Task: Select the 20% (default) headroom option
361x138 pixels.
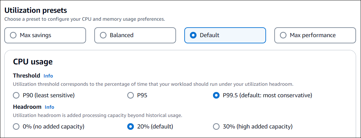Action: tap(131, 126)
